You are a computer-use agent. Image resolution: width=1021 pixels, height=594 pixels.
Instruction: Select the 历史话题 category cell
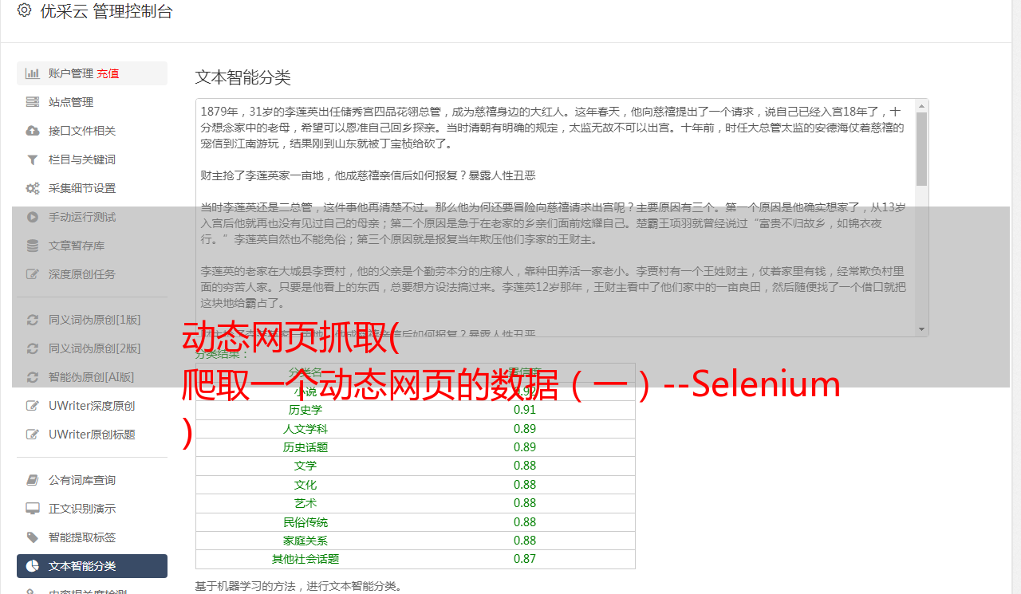coord(306,447)
